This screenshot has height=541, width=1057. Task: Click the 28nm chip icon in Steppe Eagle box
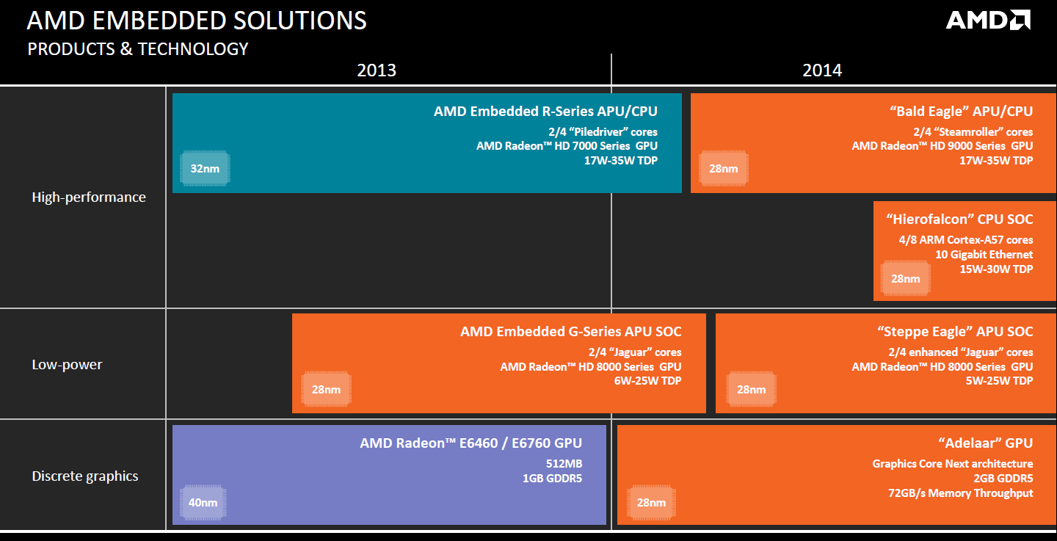[751, 390]
